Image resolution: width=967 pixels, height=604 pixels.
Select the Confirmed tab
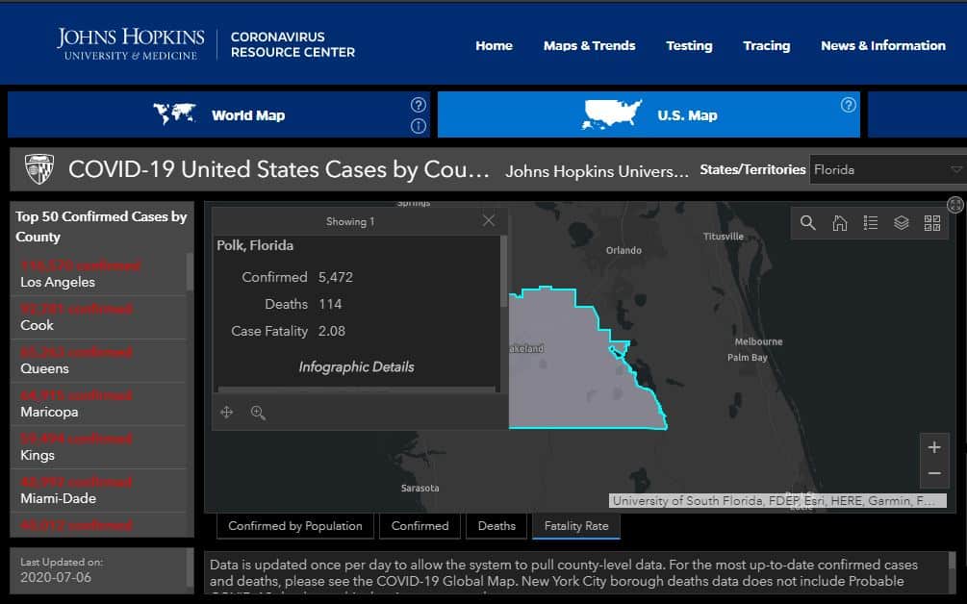(x=420, y=526)
